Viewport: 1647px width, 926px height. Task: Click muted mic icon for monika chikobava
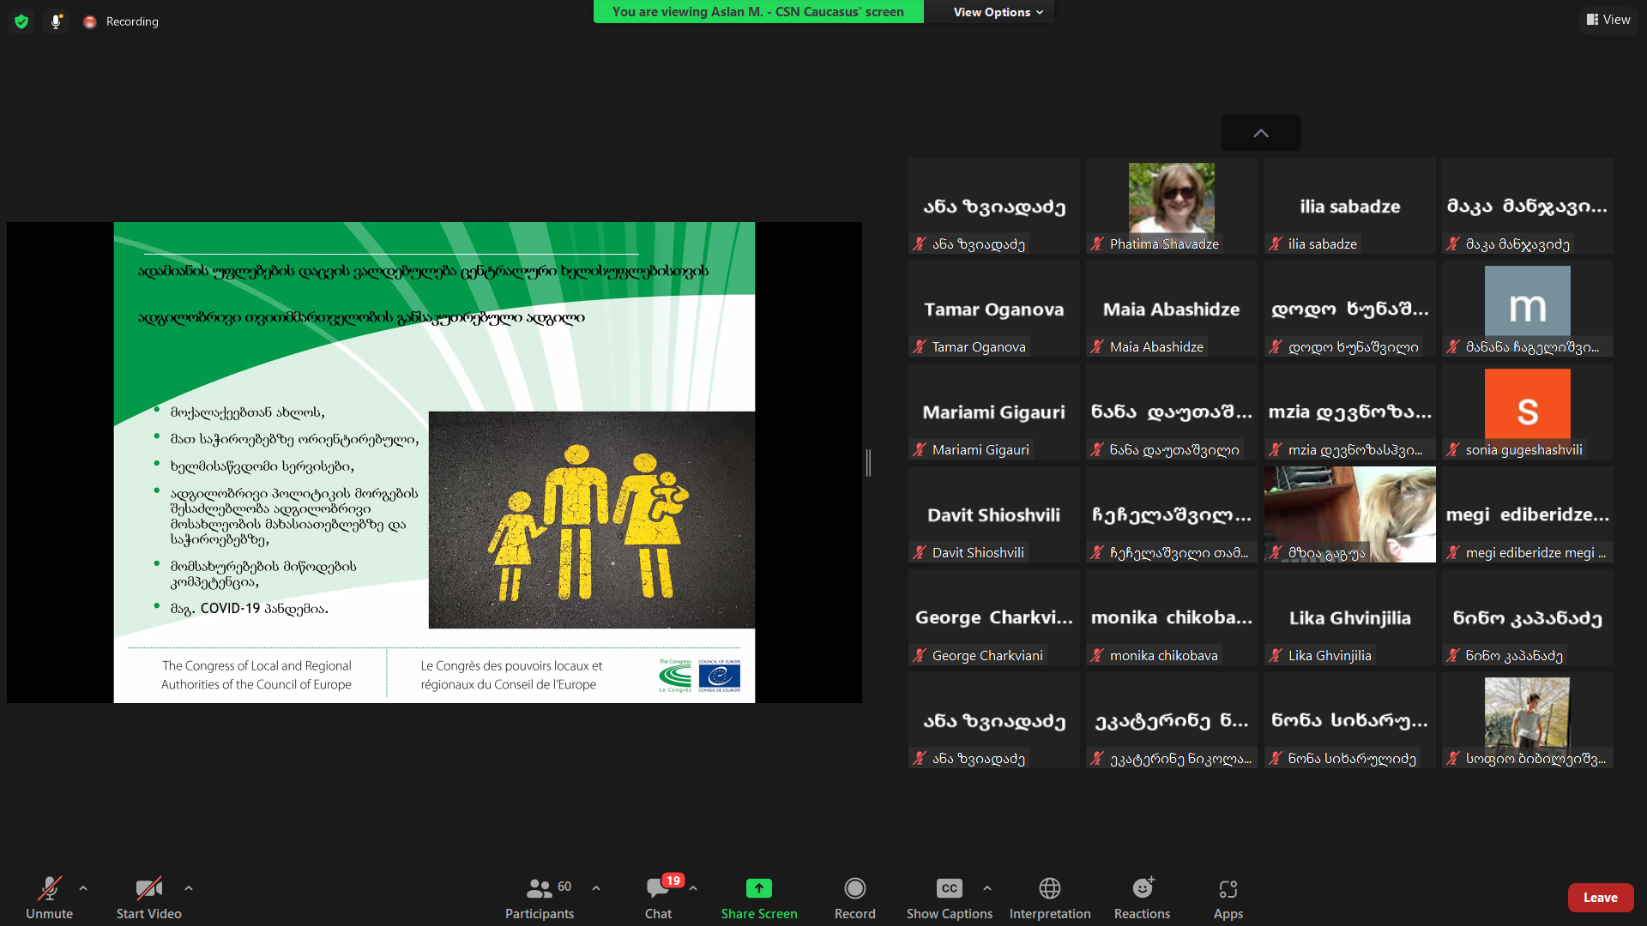click(x=1097, y=656)
